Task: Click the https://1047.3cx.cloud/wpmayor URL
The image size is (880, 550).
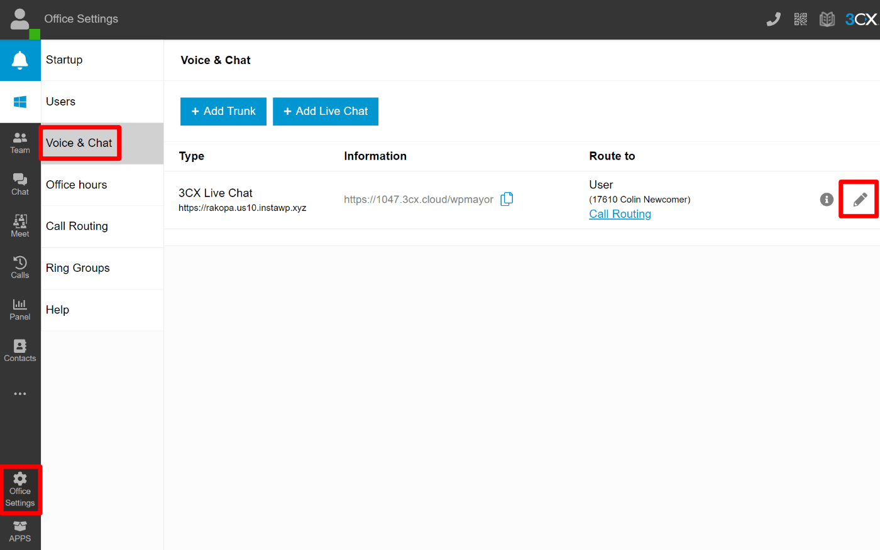Action: coord(419,200)
